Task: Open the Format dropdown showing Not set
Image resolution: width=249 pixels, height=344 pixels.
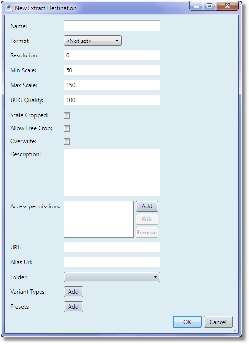Action: (x=93, y=41)
